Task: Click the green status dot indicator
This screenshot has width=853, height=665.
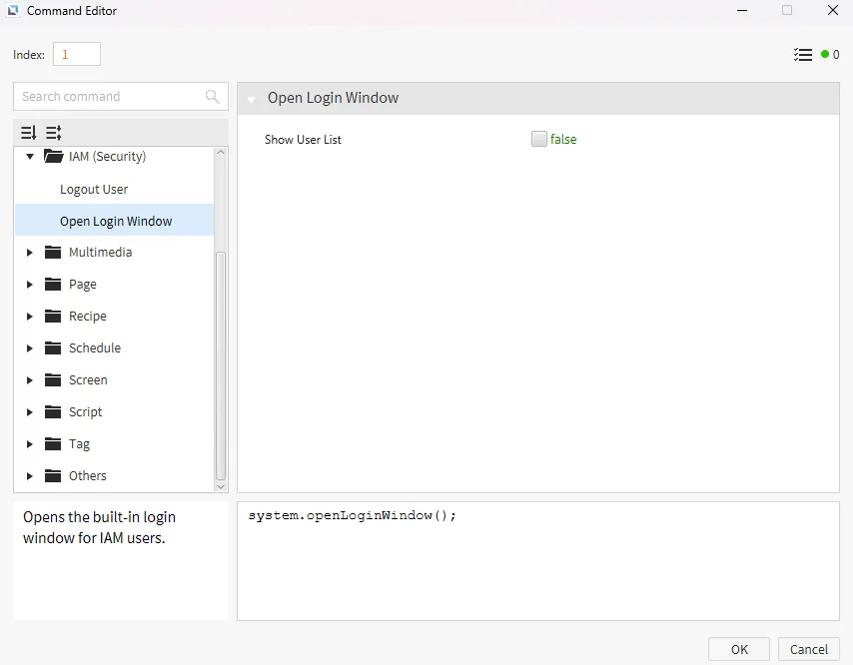Action: [825, 55]
